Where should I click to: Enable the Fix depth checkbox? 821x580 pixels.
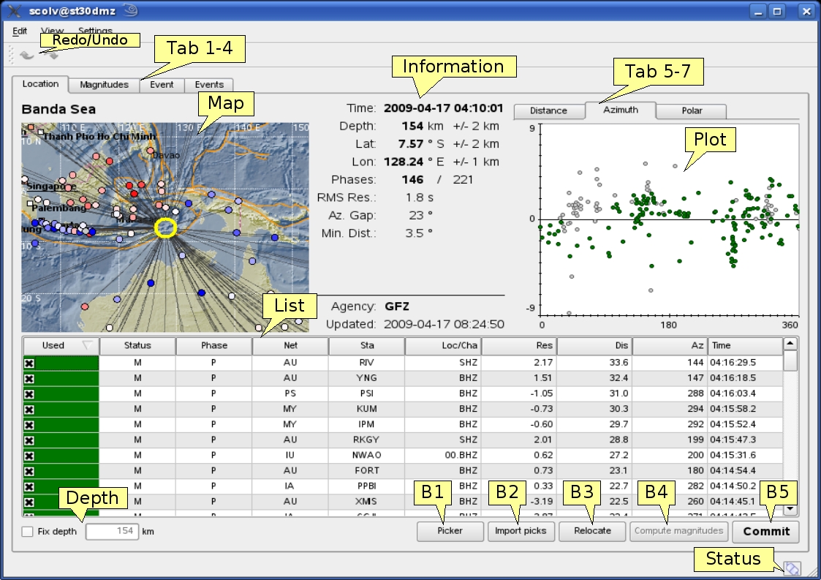coord(28,532)
